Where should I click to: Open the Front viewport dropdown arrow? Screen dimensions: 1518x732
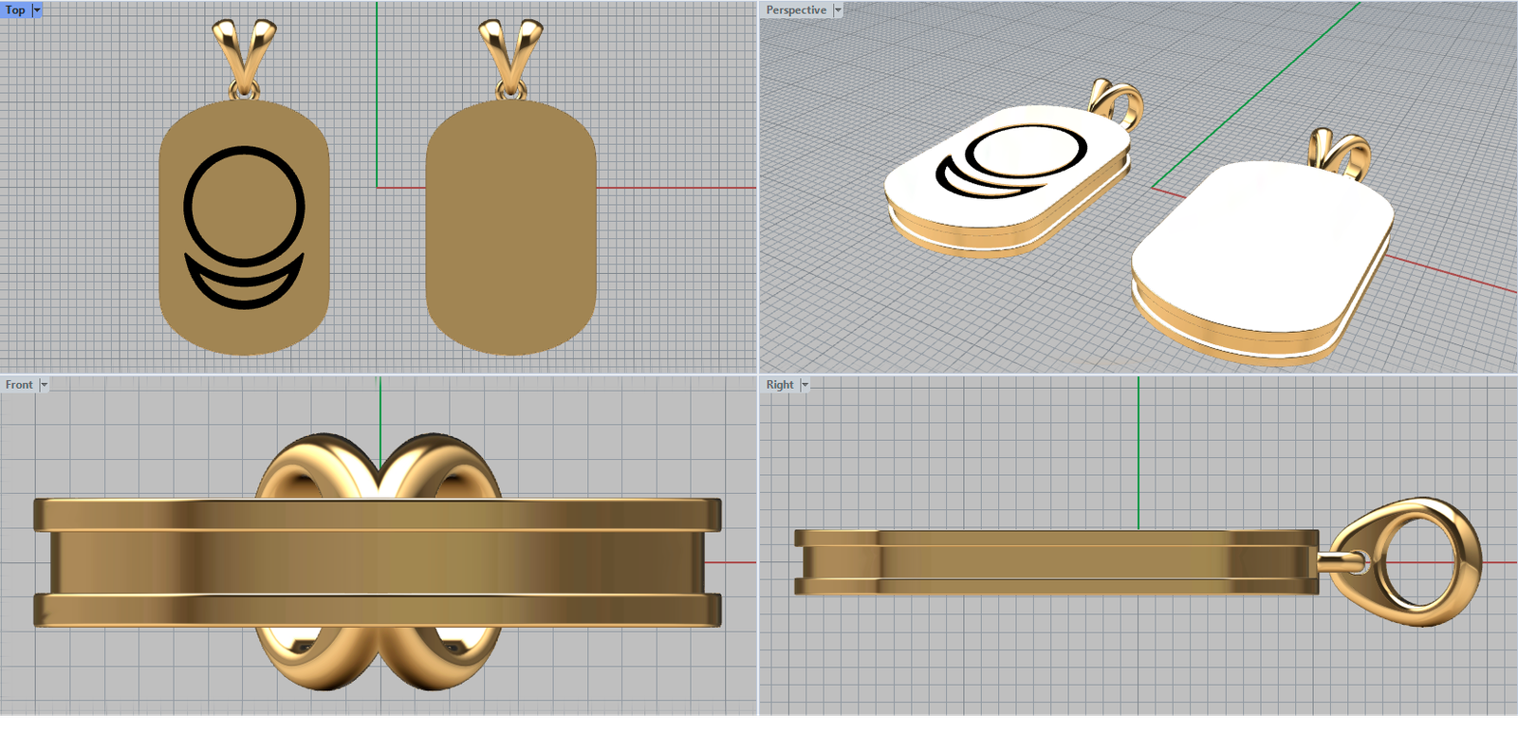tap(44, 384)
